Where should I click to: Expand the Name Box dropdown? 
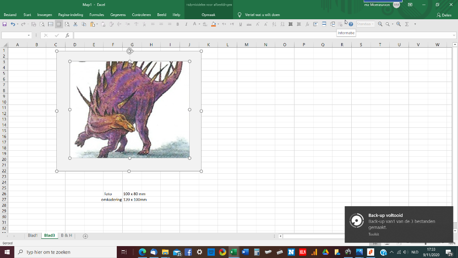(28, 35)
